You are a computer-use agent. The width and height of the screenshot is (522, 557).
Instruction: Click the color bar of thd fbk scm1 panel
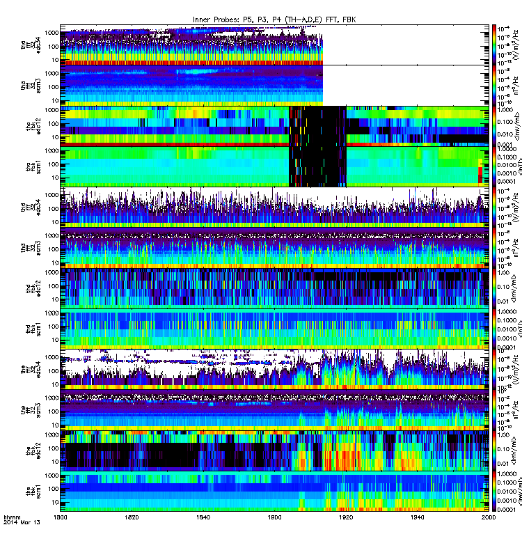point(494,329)
